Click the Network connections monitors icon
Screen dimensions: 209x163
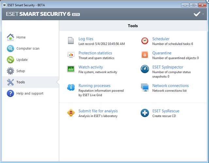coord(145,87)
